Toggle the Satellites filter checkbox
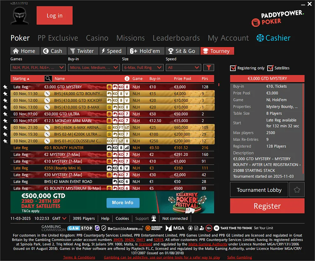 270,68
